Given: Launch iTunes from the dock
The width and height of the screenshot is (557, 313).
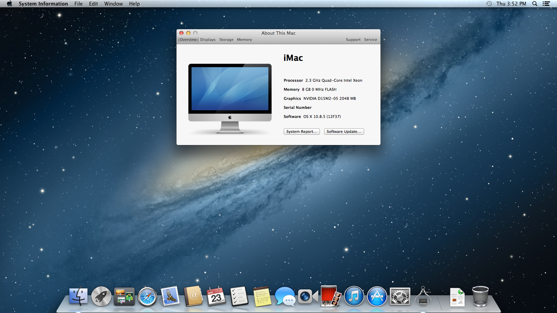Looking at the screenshot, I should pos(354,297).
